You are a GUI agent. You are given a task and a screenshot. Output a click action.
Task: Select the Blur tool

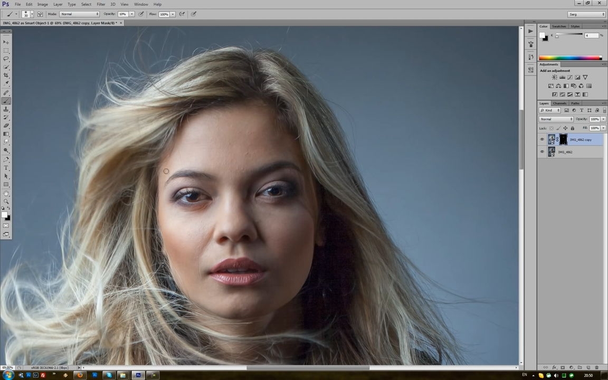tap(6, 142)
